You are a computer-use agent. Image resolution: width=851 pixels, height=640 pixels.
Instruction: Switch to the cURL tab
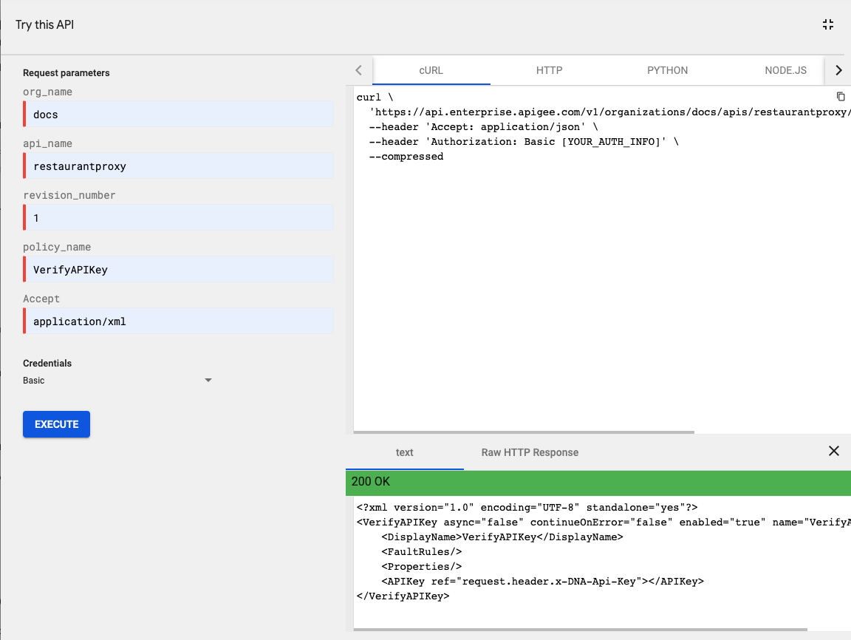[x=431, y=71]
